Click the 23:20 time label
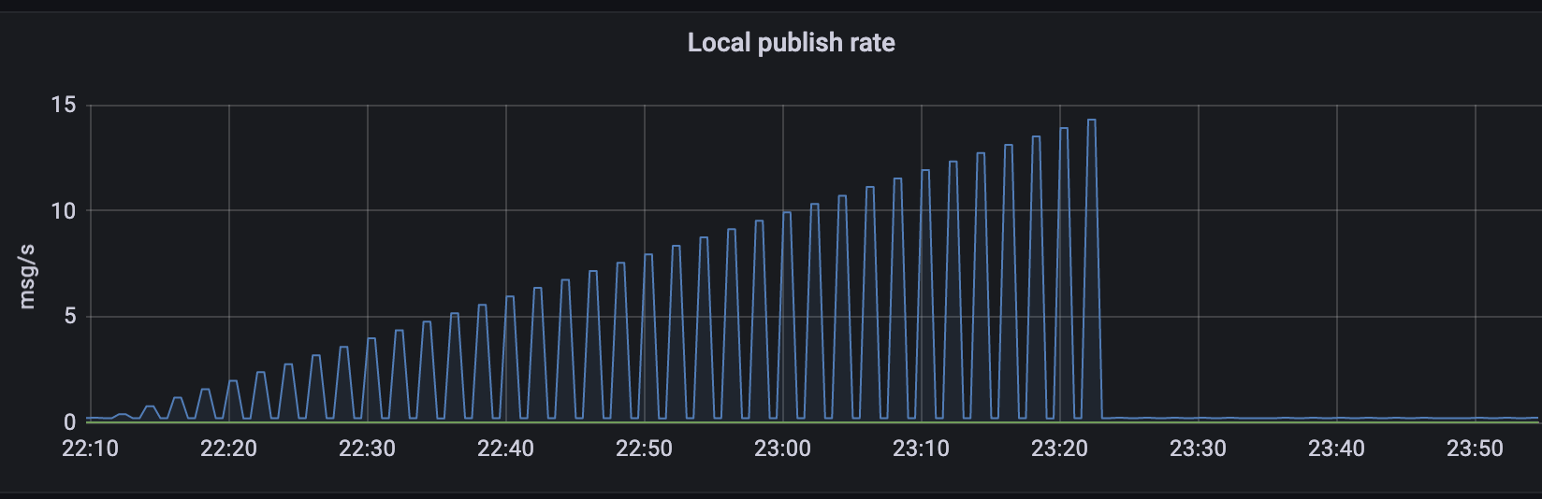 click(1059, 449)
